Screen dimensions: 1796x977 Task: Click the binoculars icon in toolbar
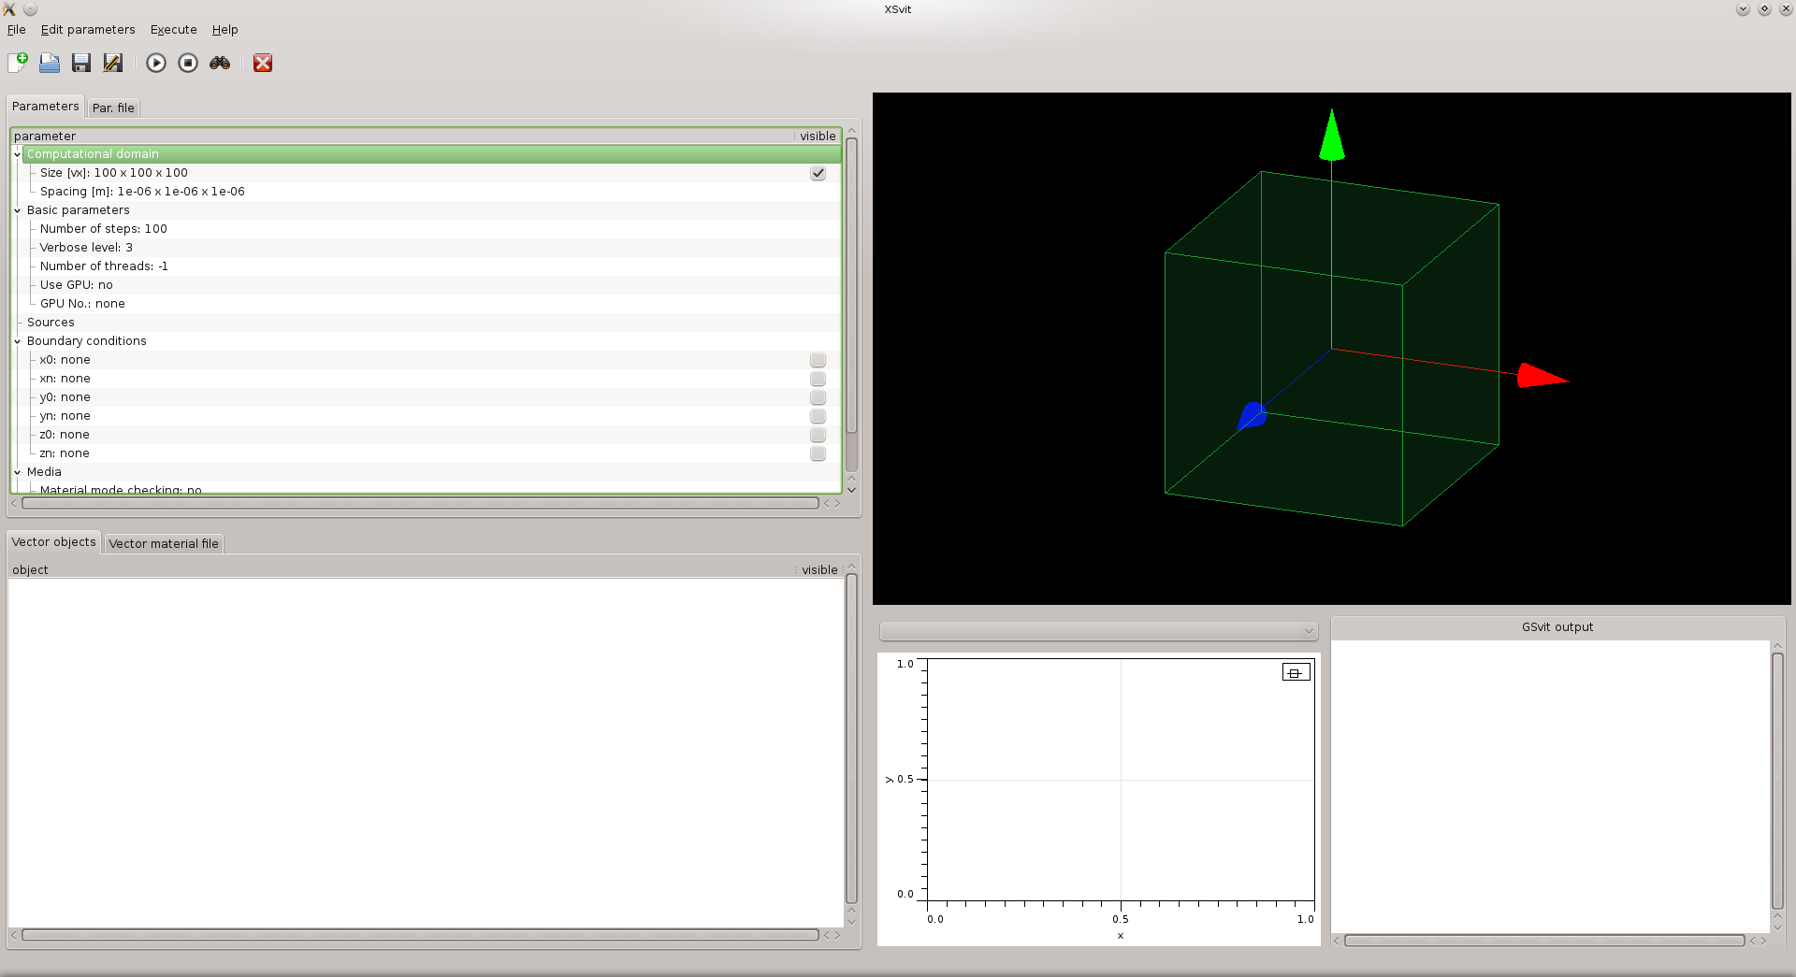220,63
